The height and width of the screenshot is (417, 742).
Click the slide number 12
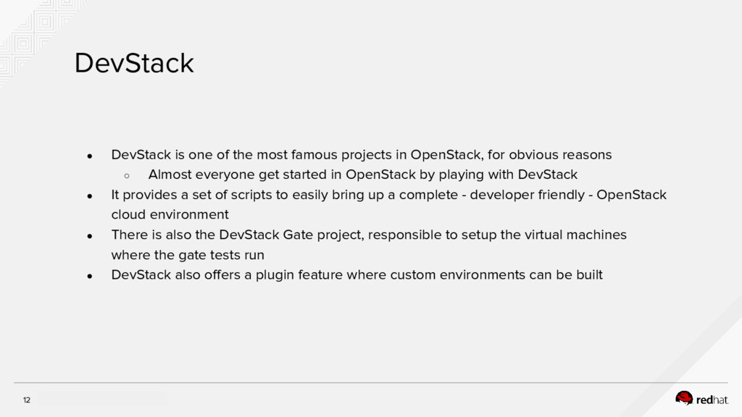click(x=27, y=400)
